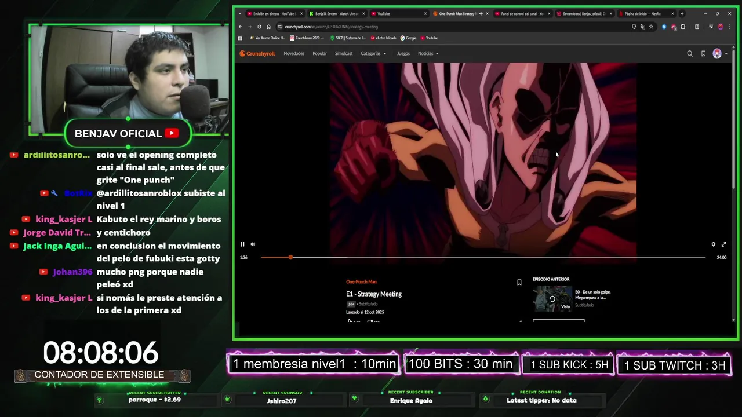Open the Crunchyroll profile avatar menu
742x417 pixels.
coord(719,53)
